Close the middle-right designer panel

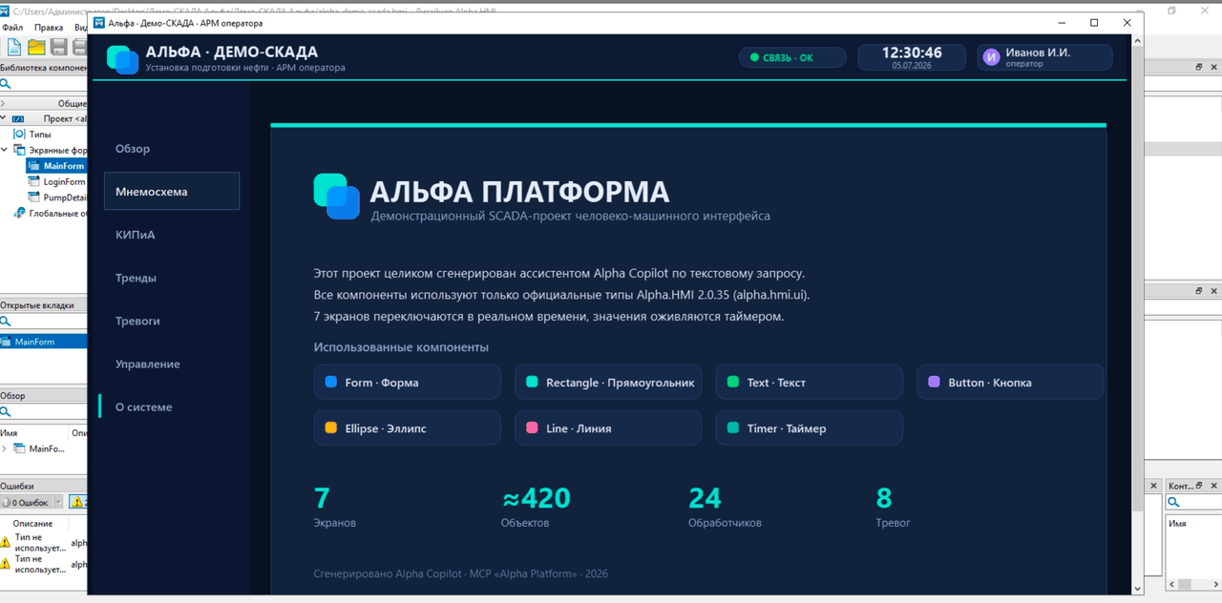pos(1214,291)
